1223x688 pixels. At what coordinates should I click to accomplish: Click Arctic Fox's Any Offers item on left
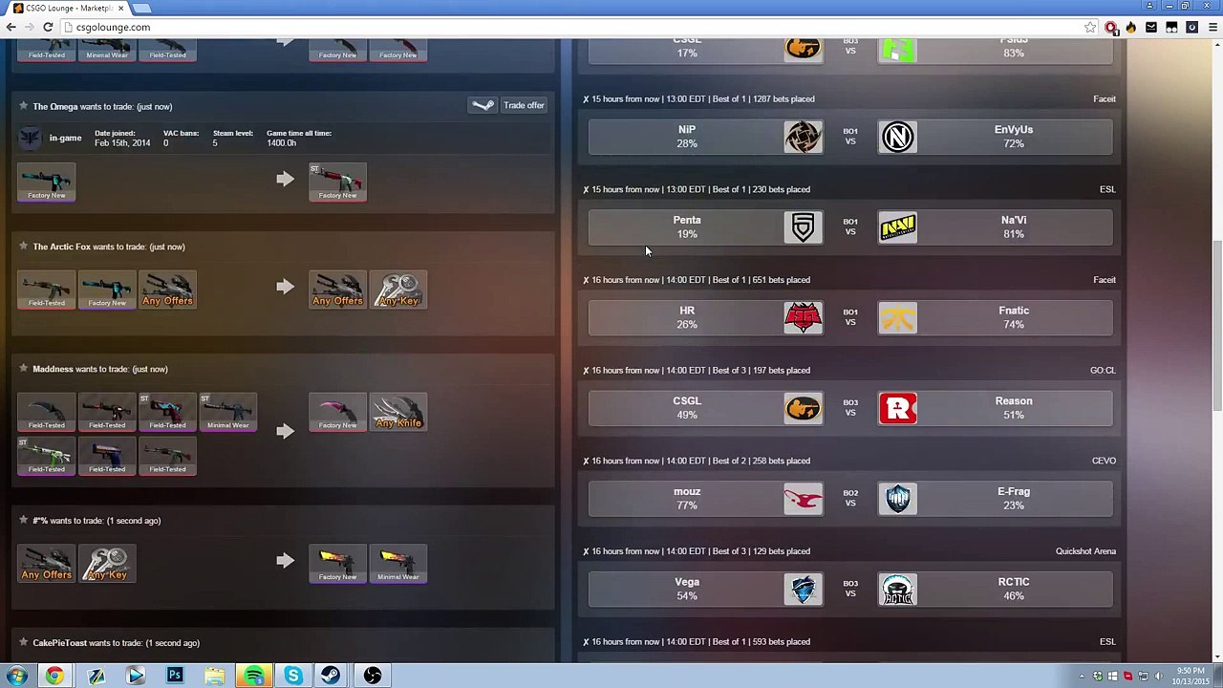[167, 290]
